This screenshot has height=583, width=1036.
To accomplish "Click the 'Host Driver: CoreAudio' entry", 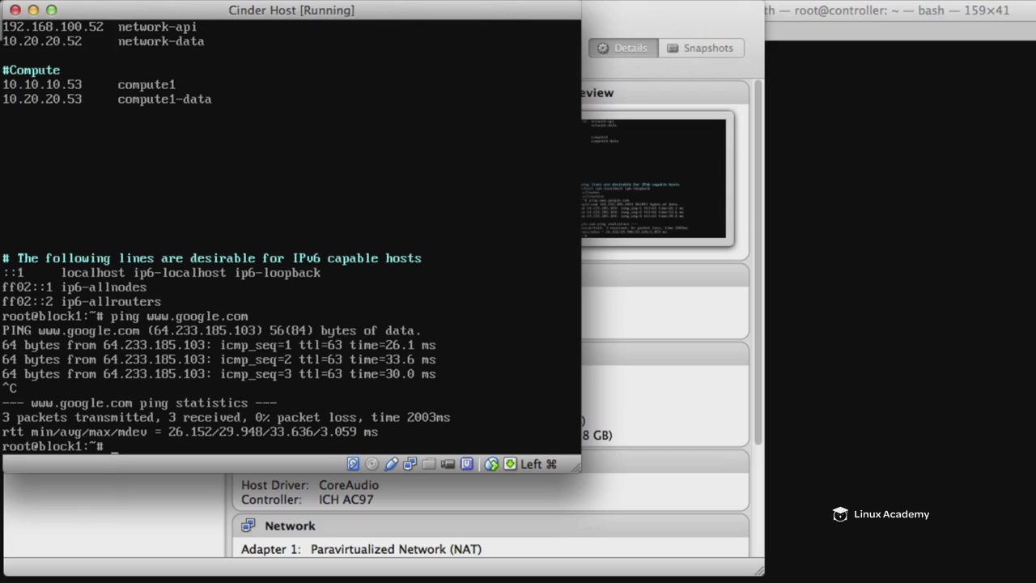I will [310, 485].
